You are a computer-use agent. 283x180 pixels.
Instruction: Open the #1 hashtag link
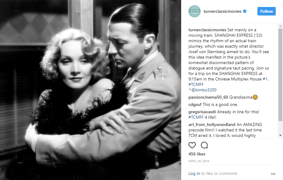265,79
